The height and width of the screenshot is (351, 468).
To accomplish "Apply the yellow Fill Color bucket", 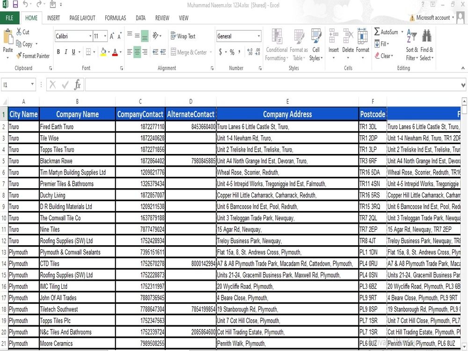I will click(x=103, y=52).
